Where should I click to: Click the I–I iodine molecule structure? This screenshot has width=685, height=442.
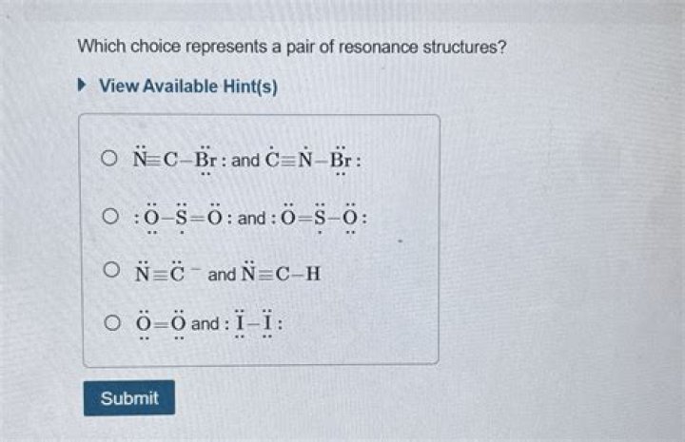click(x=251, y=323)
